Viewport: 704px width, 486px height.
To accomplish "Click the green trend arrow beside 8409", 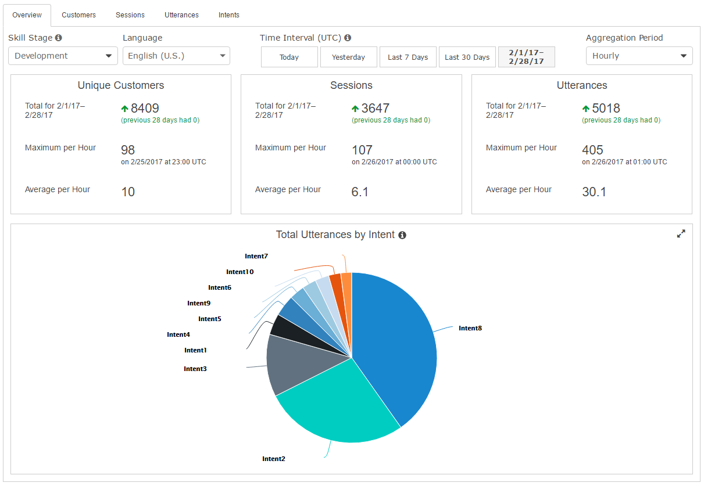I will tap(124, 108).
